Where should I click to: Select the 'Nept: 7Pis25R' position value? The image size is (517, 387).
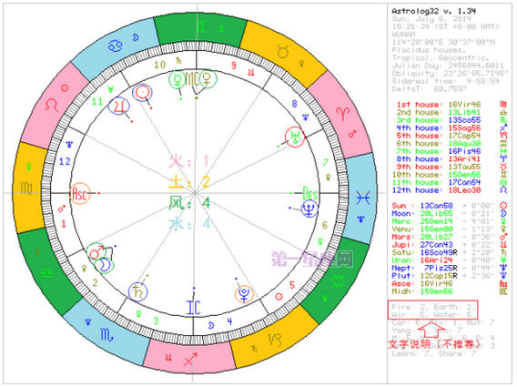point(441,268)
